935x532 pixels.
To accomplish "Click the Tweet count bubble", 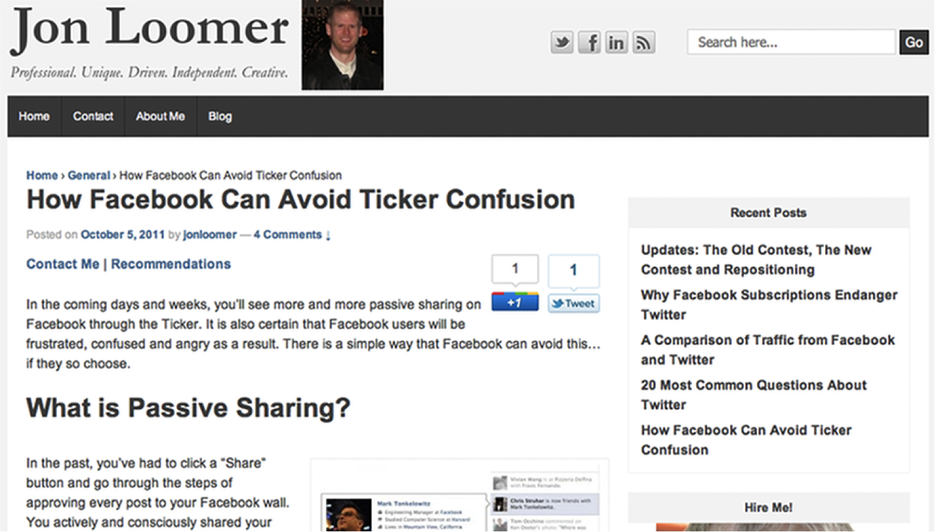I will [574, 270].
